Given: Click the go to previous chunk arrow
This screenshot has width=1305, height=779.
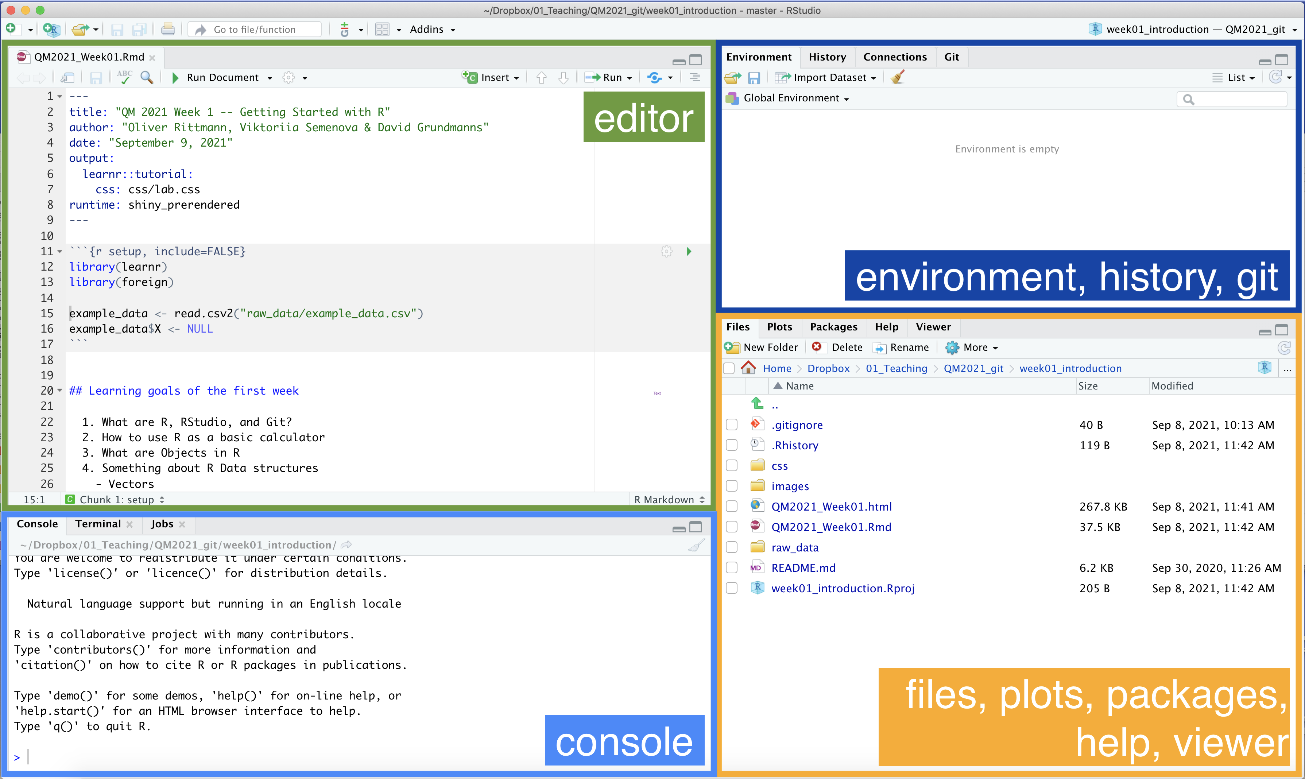Looking at the screenshot, I should [541, 78].
